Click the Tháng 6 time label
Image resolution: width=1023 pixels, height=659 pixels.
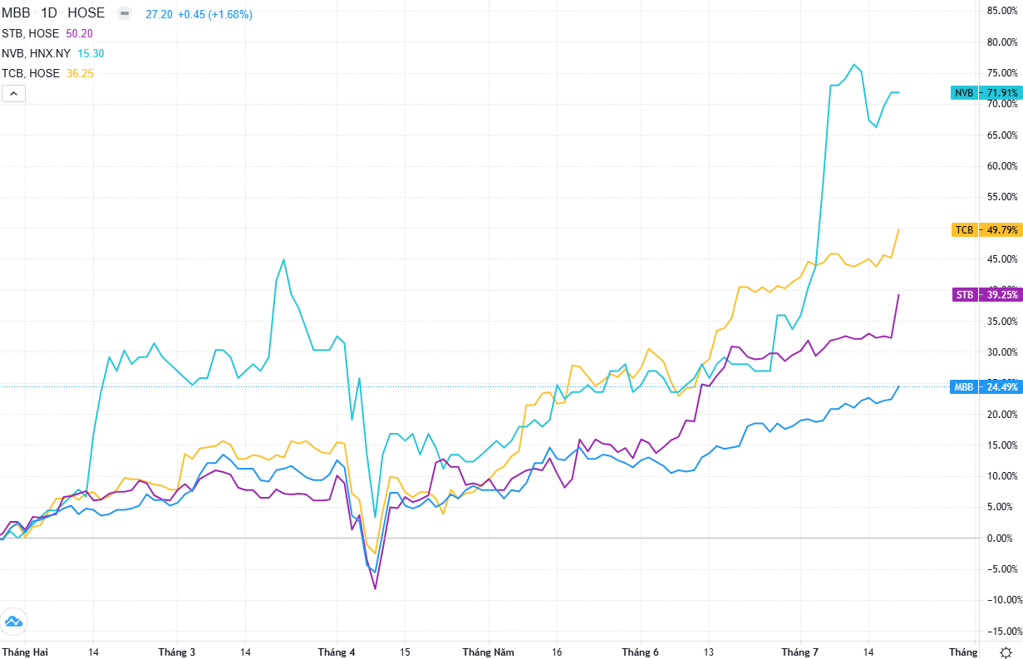[x=640, y=652]
